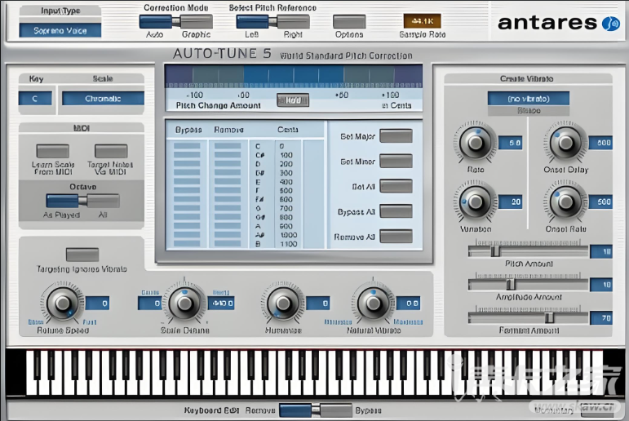The image size is (629, 421).
Task: Click the Antares logo icon
Action: 611,24
